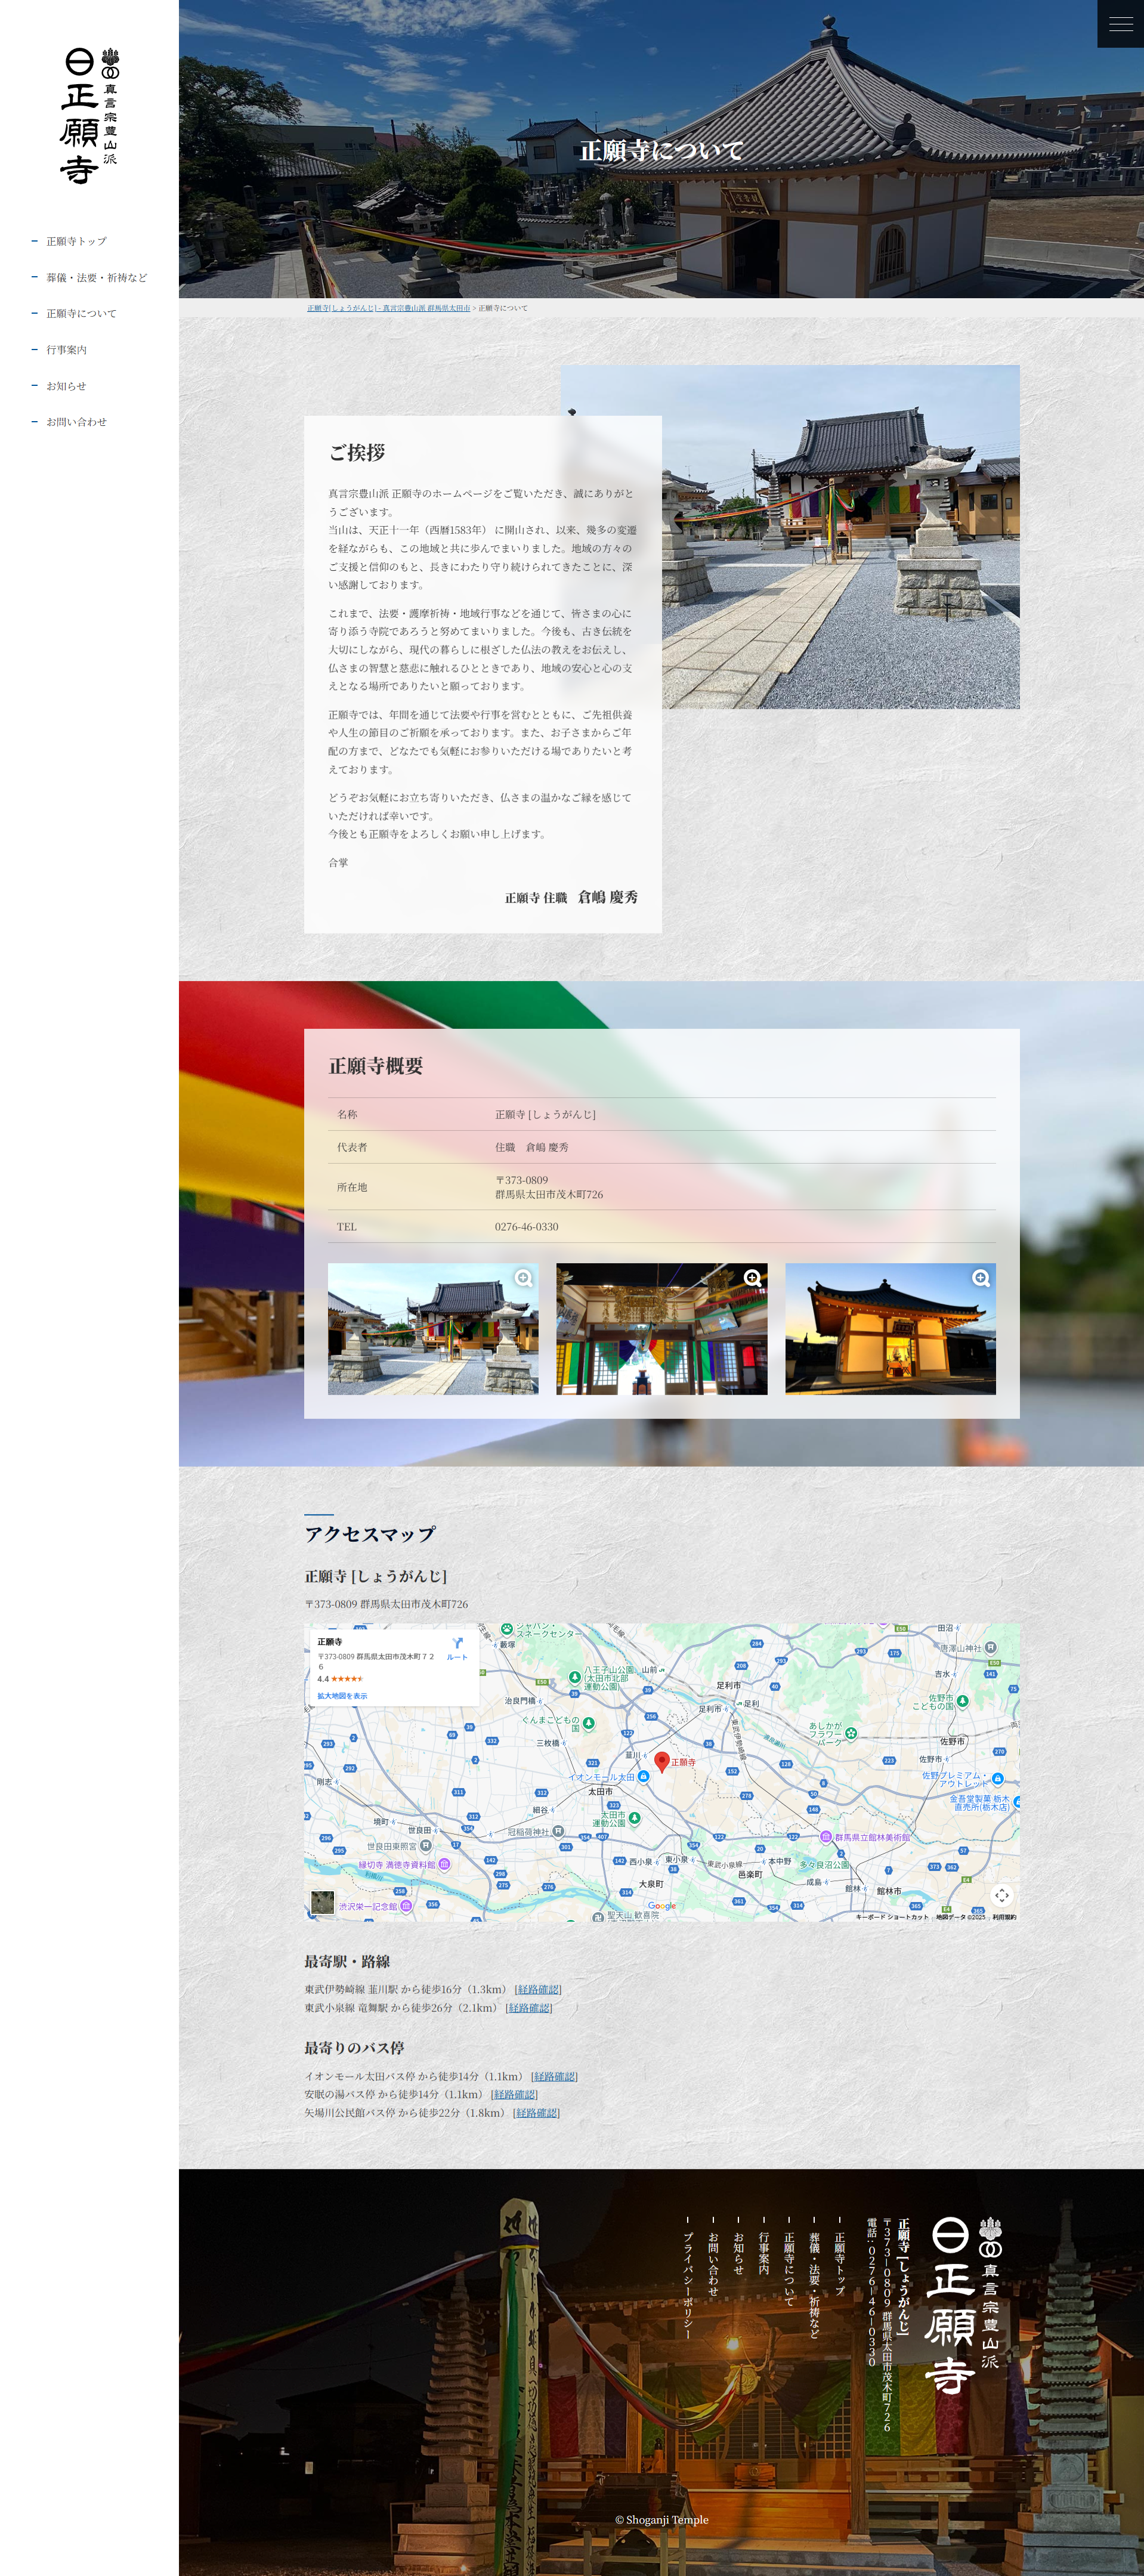Open the hamburger menu in the top corner

tap(1120, 24)
